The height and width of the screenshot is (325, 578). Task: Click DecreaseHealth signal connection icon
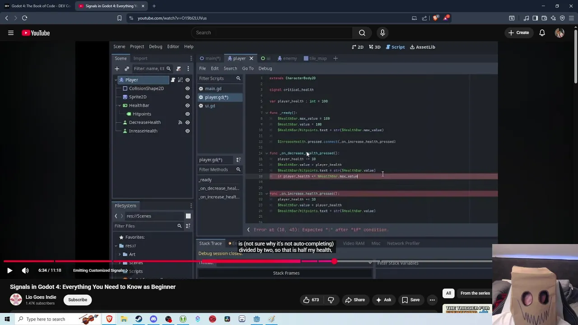[180, 122]
